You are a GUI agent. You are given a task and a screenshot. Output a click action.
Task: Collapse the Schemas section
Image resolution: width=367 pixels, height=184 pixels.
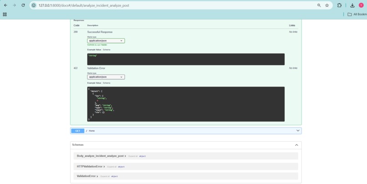pyautogui.click(x=296, y=145)
